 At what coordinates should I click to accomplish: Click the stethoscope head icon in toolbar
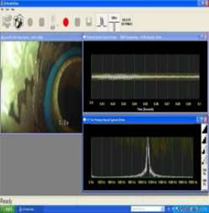(18, 21)
